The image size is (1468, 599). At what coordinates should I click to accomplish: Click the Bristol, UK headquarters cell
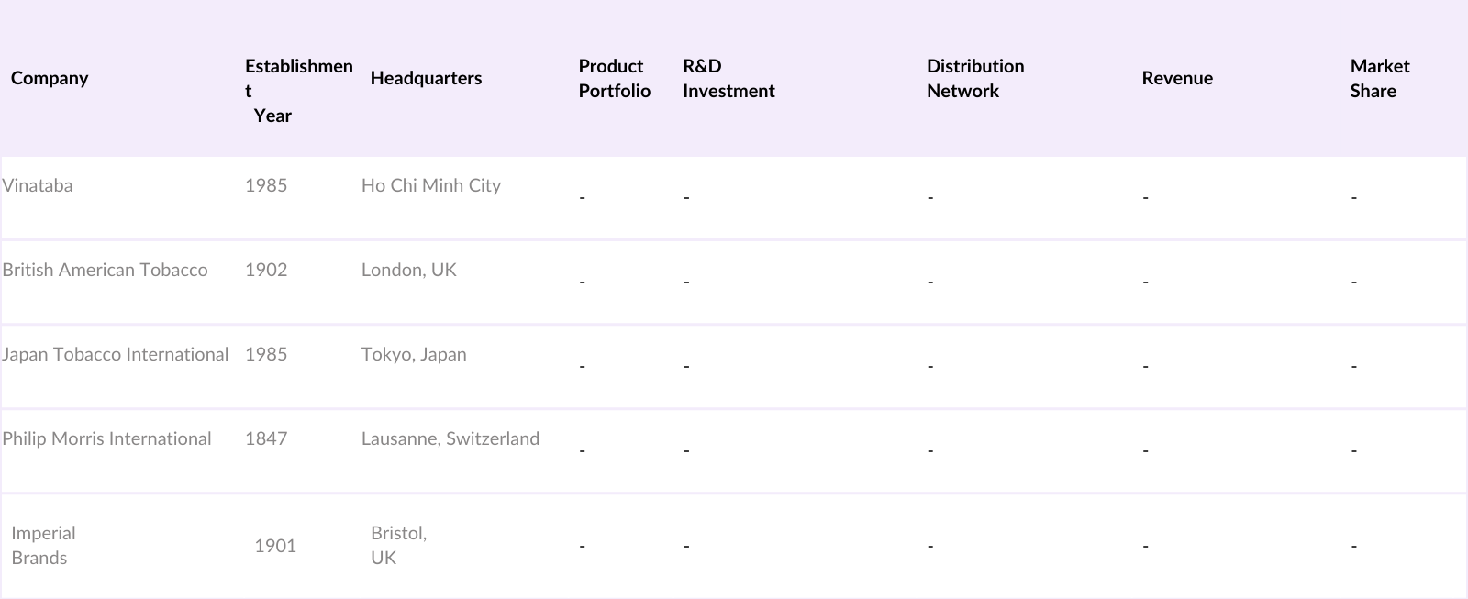[398, 545]
